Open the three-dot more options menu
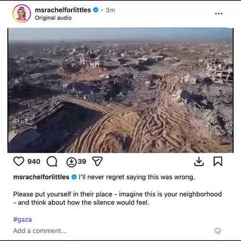This screenshot has height=241, width=241. pos(219,13)
